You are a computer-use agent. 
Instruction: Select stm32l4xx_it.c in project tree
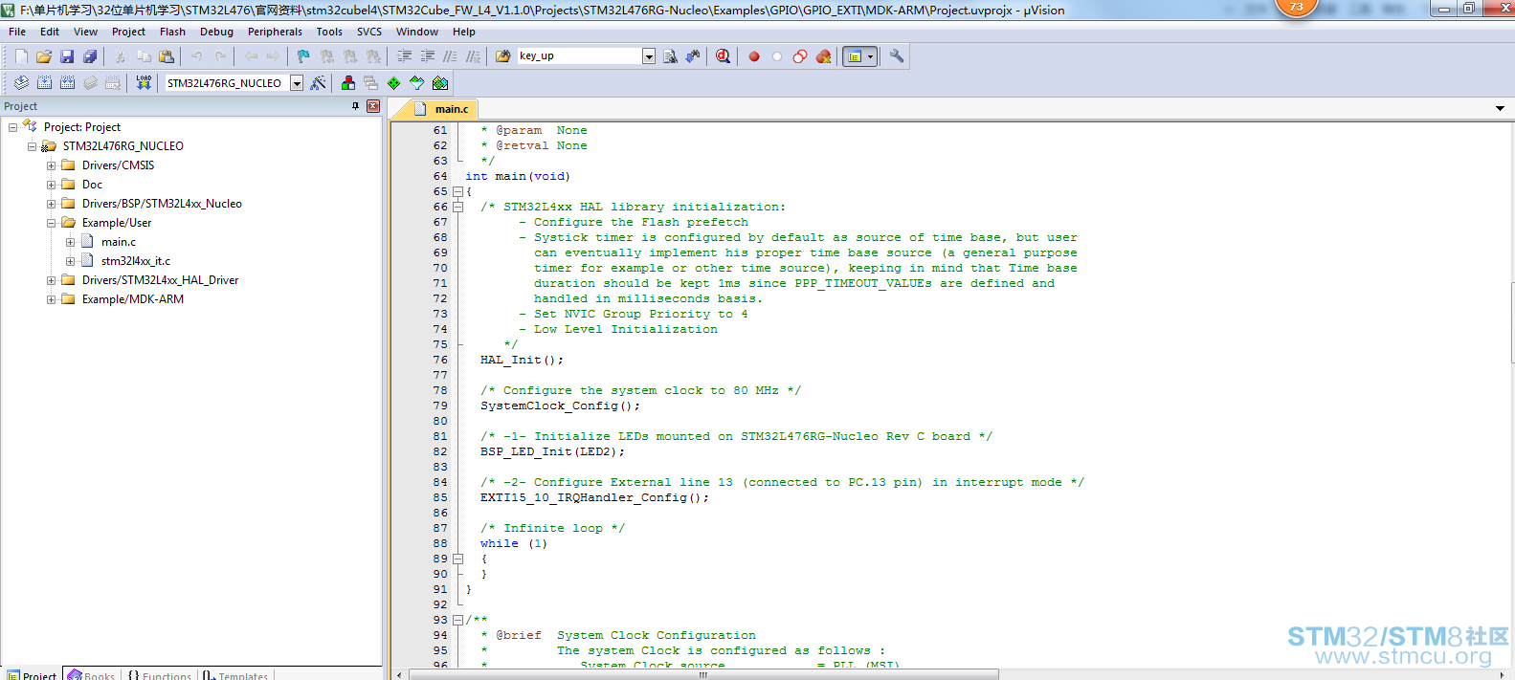(136, 261)
